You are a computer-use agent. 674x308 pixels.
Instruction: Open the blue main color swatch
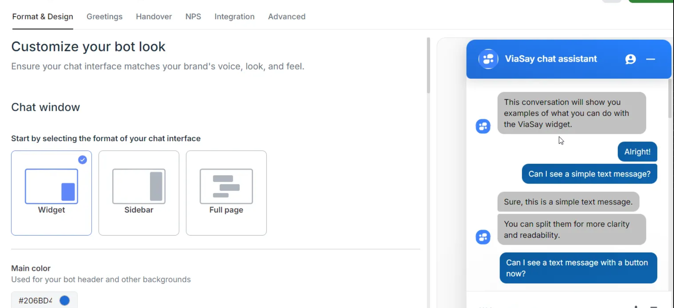65,301
